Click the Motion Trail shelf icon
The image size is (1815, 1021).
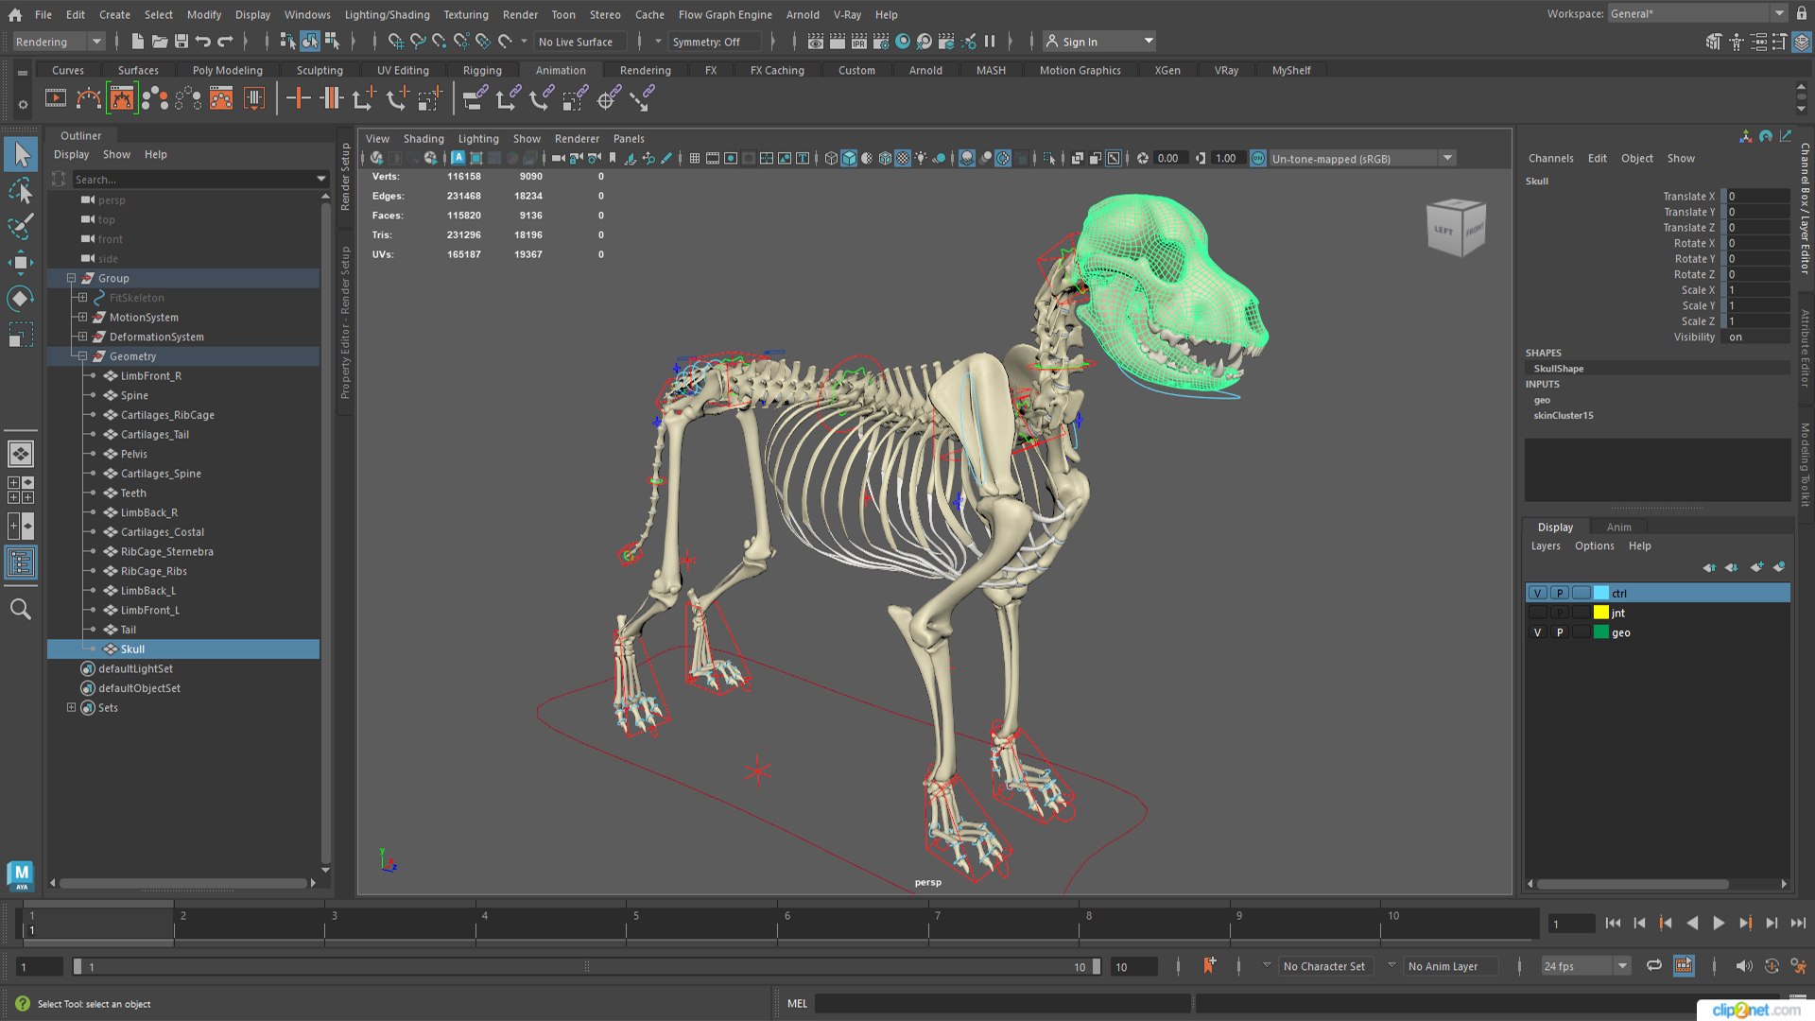pyautogui.click(x=89, y=97)
